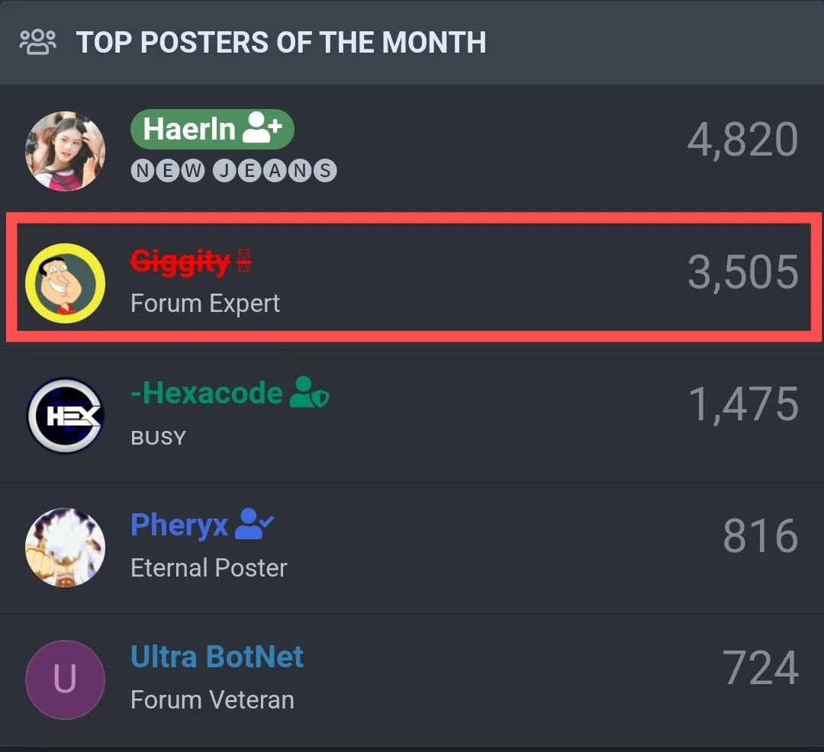Click the verified user icon beside Pheryx
The image size is (824, 752).
254,523
